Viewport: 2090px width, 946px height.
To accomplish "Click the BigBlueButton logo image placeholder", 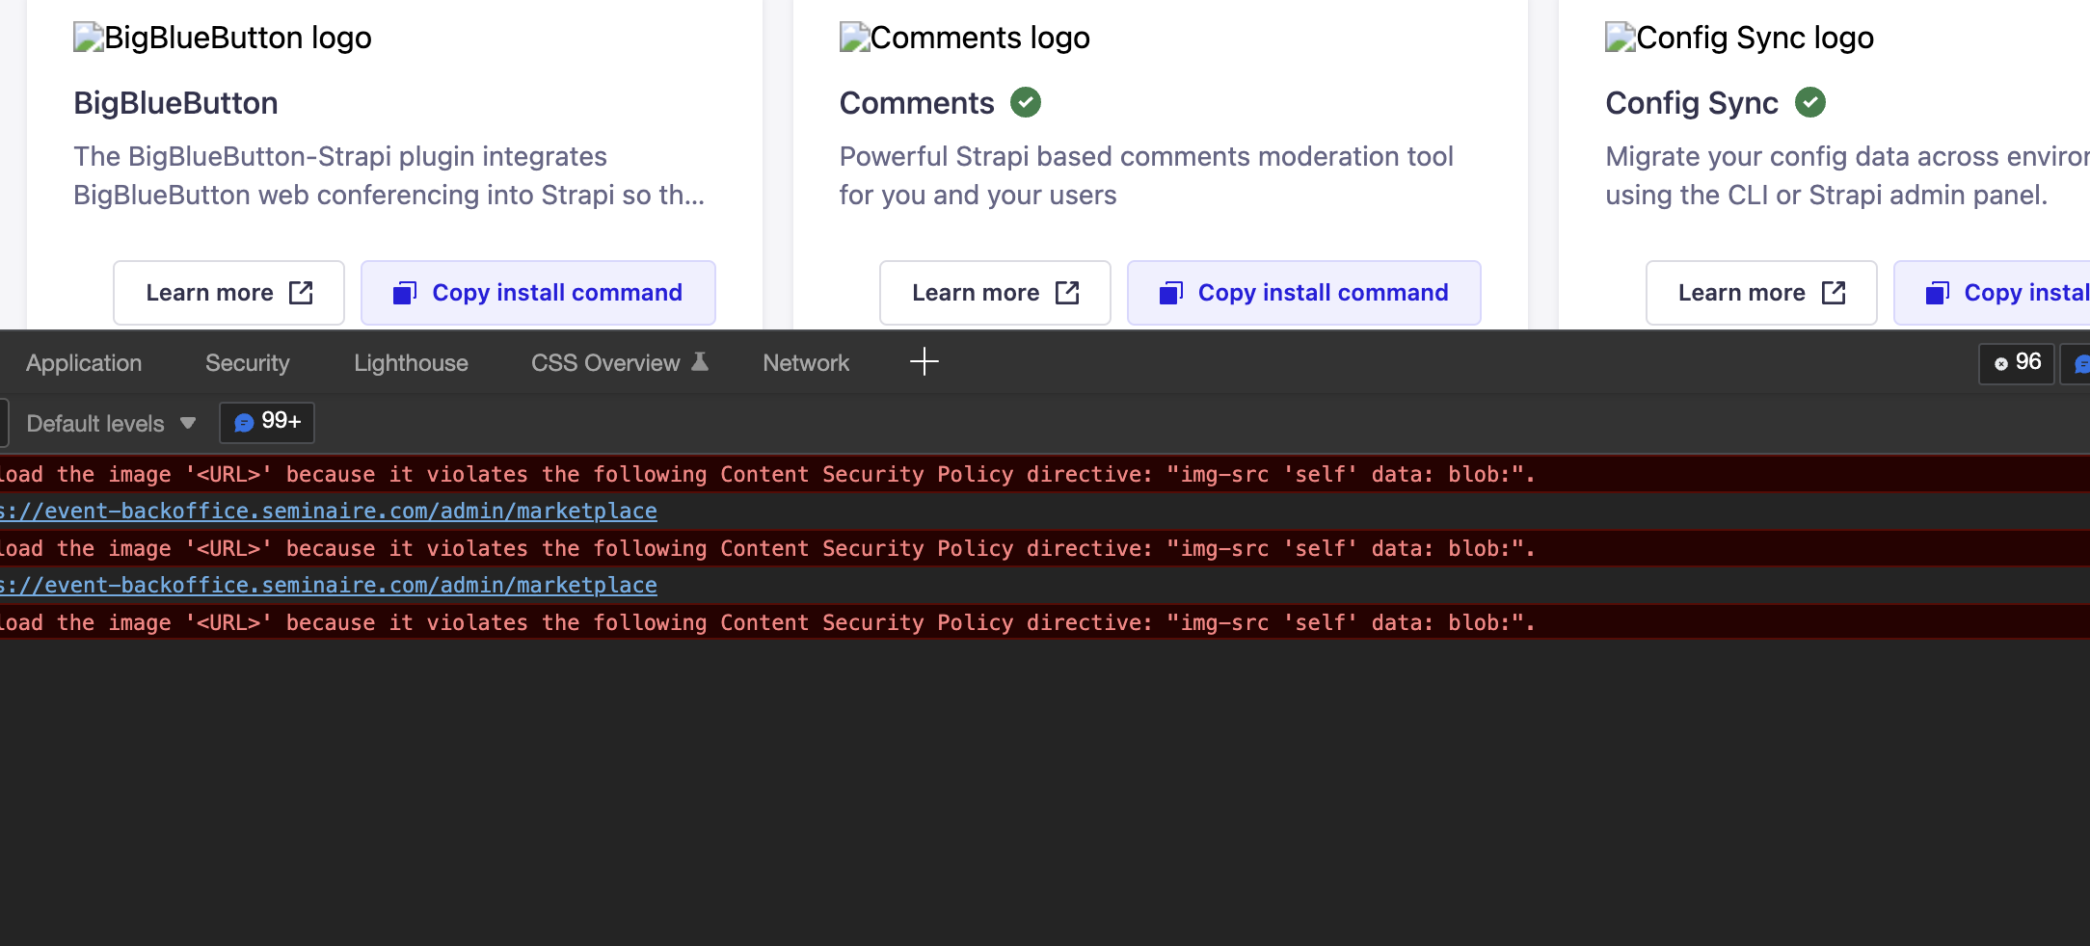I will 223,38.
